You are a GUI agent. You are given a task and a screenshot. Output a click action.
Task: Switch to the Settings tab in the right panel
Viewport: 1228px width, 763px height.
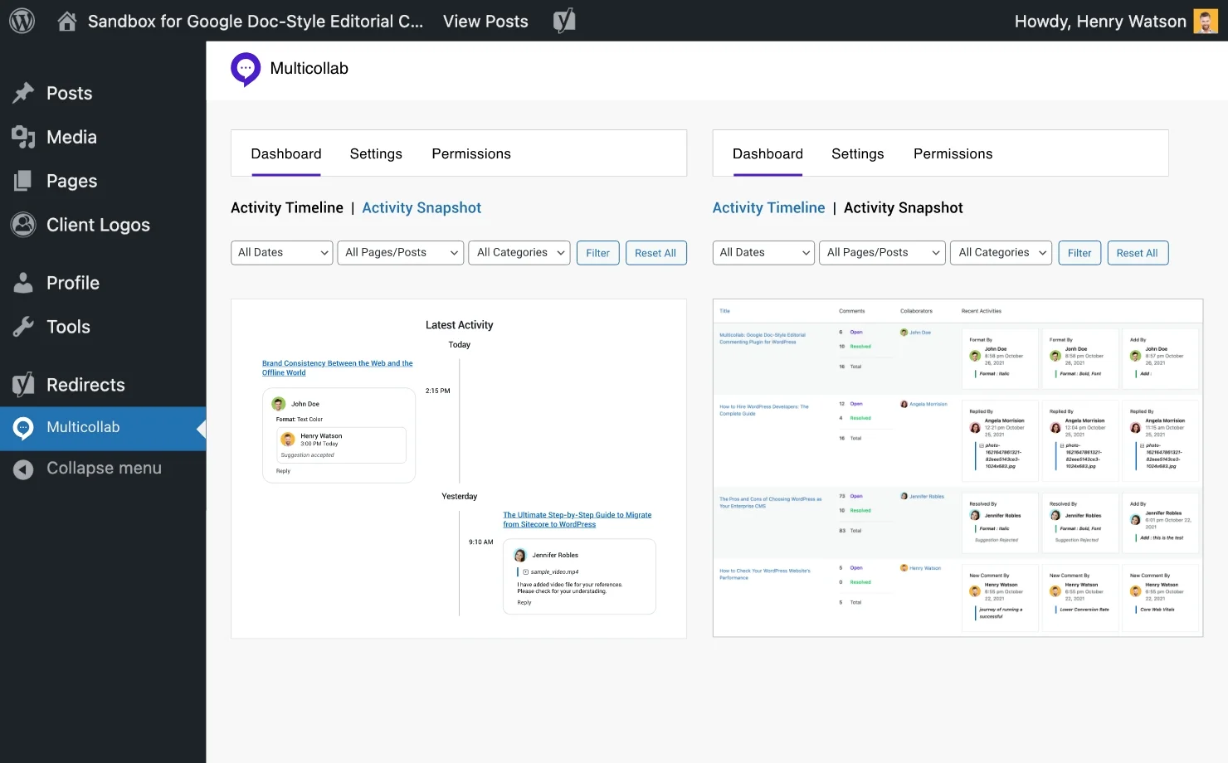tap(858, 154)
